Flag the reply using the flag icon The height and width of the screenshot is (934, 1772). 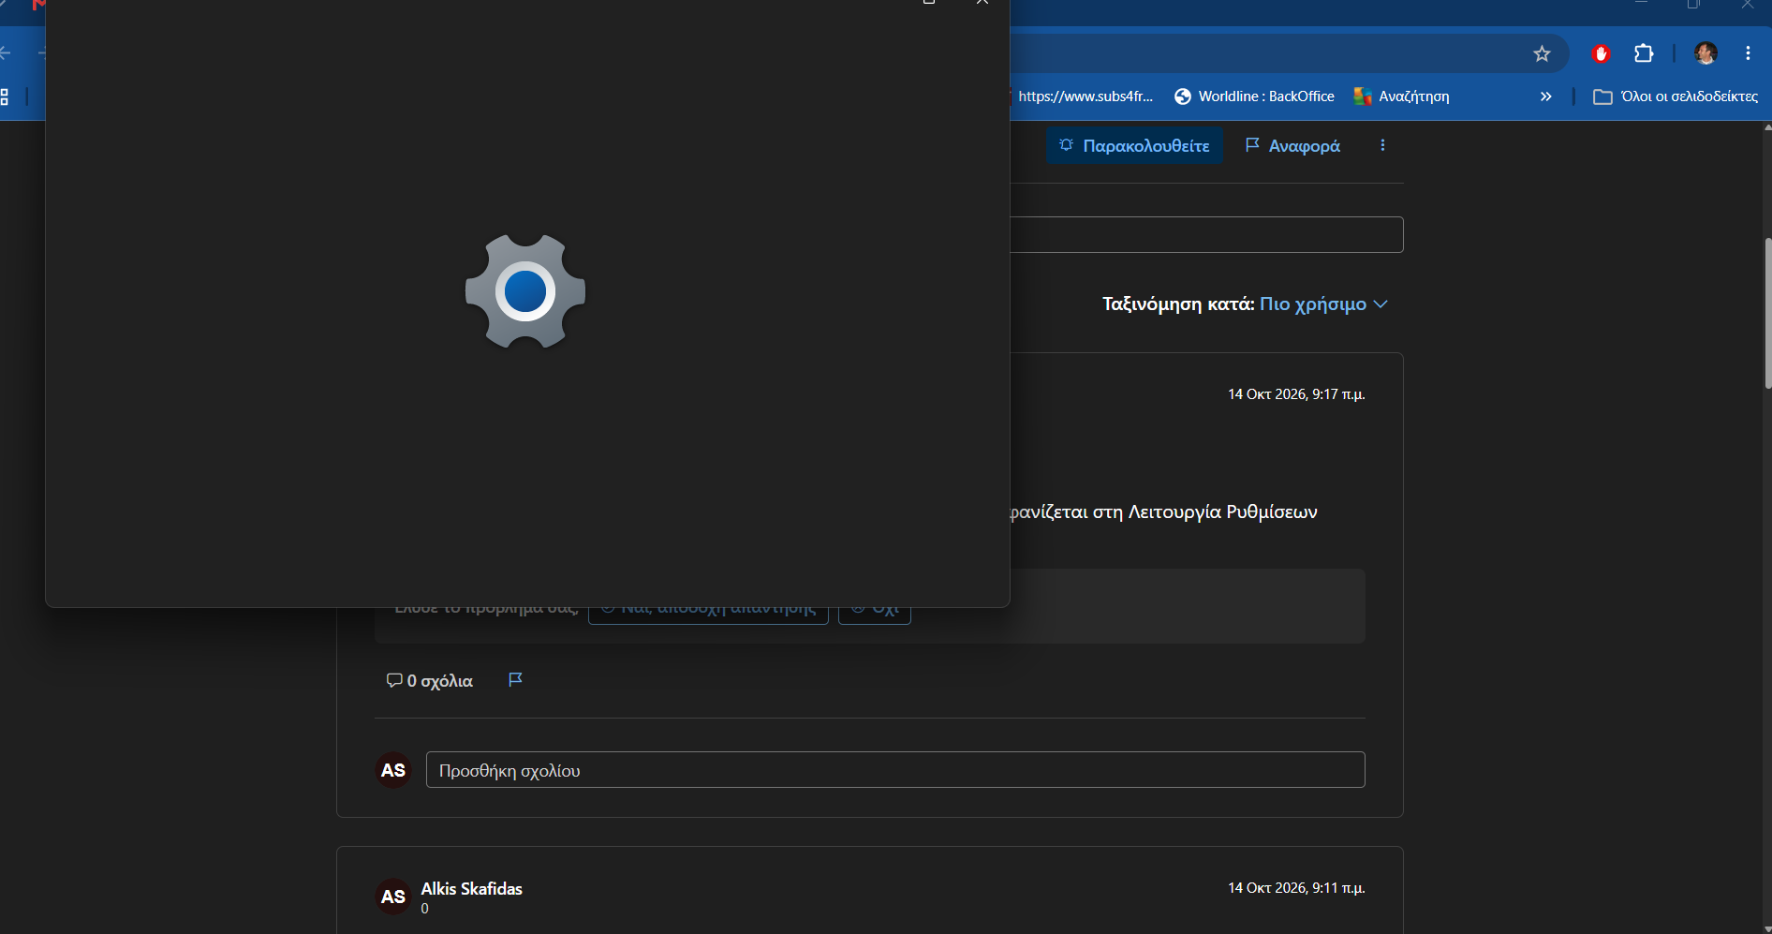515,680
